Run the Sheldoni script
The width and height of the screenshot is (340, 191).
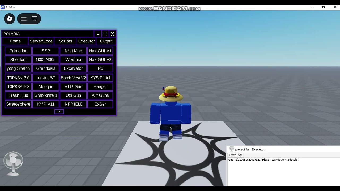(x=18, y=60)
